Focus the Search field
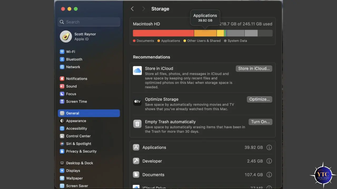The image size is (337, 189). pyautogui.click(x=89, y=22)
